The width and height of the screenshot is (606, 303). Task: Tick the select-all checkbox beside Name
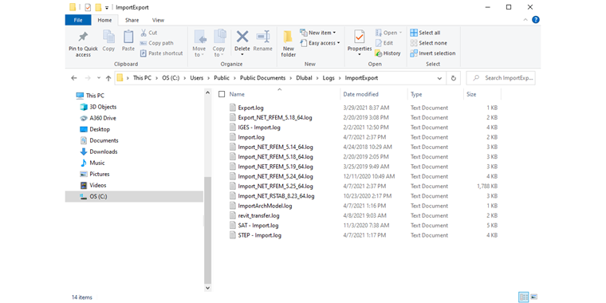(x=222, y=94)
